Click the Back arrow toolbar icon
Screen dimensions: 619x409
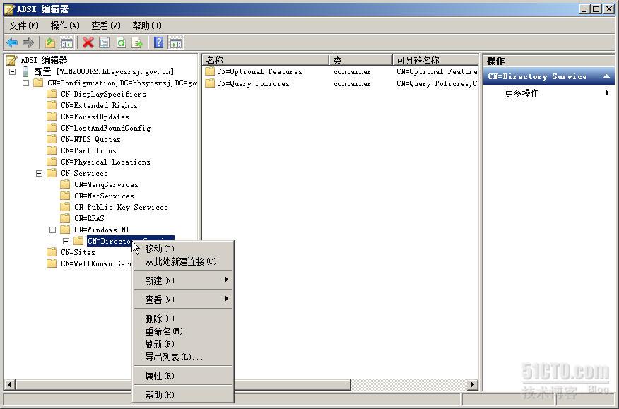tap(12, 42)
